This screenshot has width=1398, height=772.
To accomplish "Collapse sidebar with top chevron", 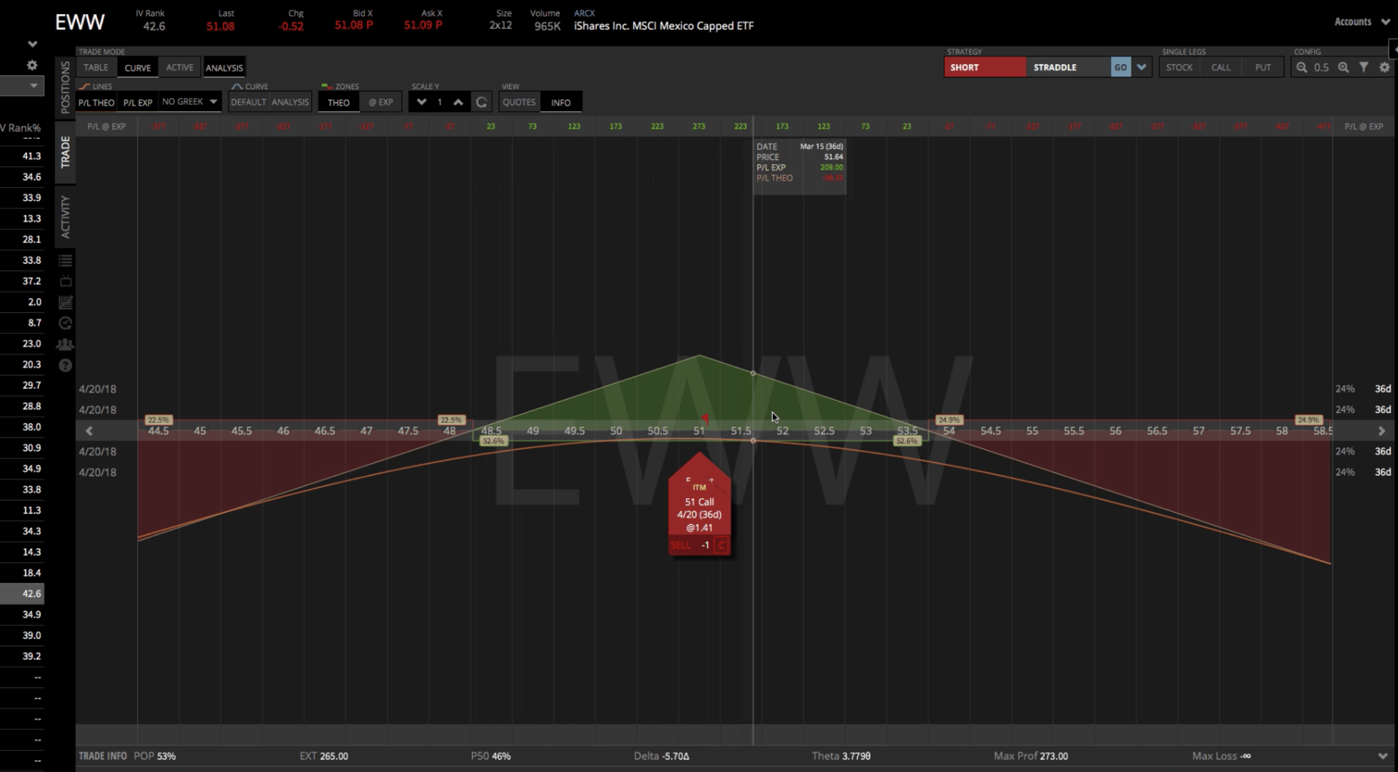I will point(32,44).
